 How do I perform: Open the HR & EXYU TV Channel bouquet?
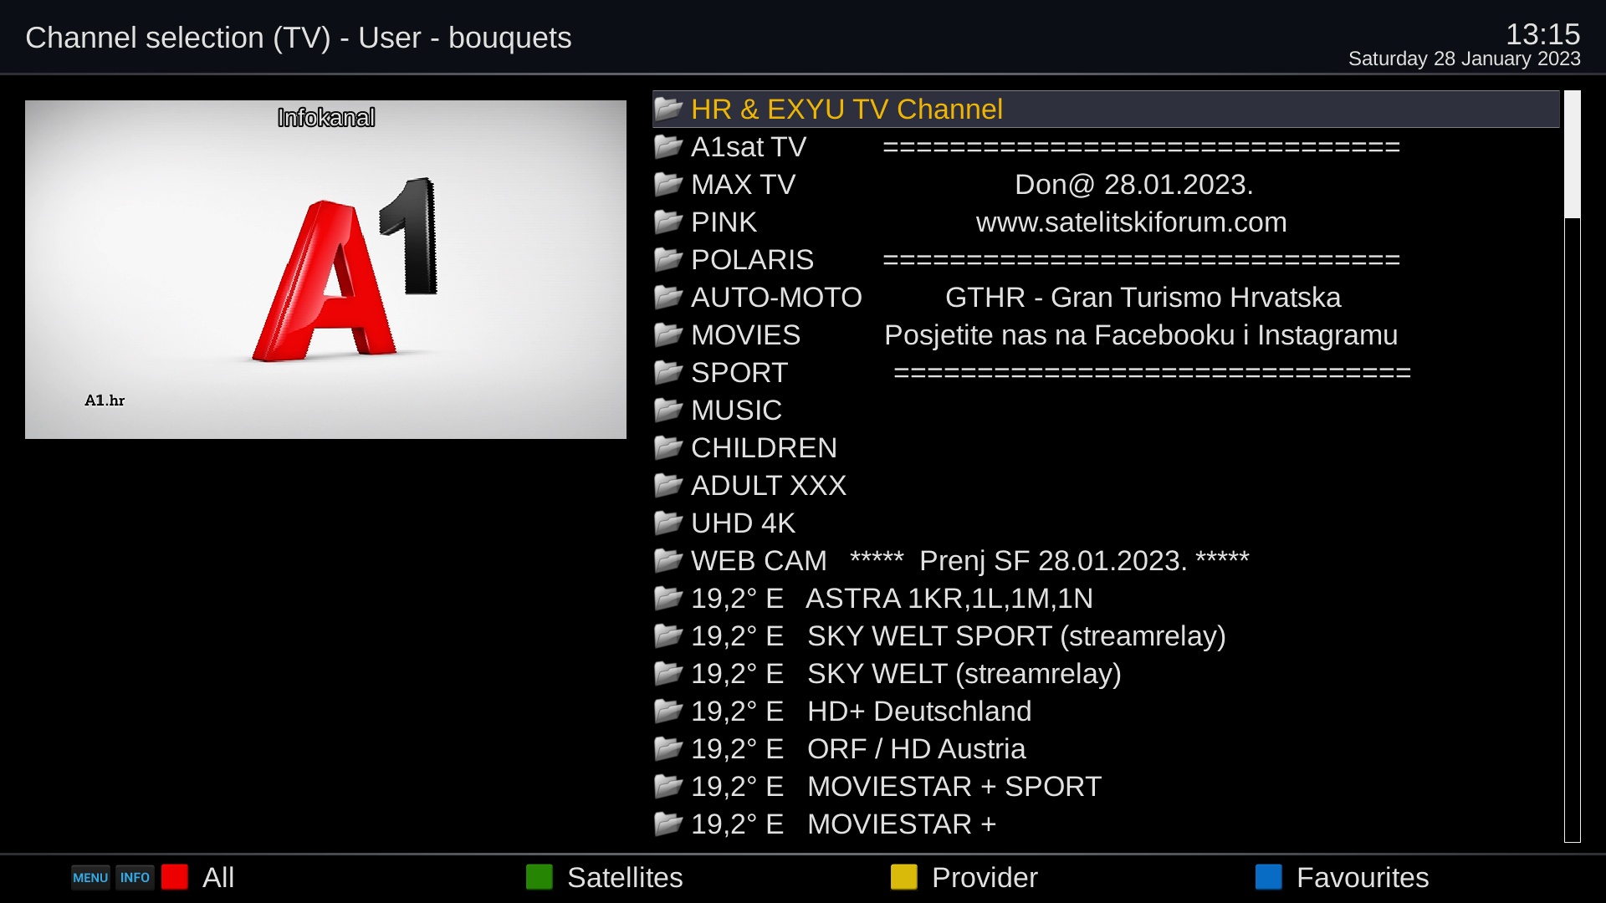coord(846,110)
